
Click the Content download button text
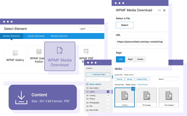coord(39,95)
